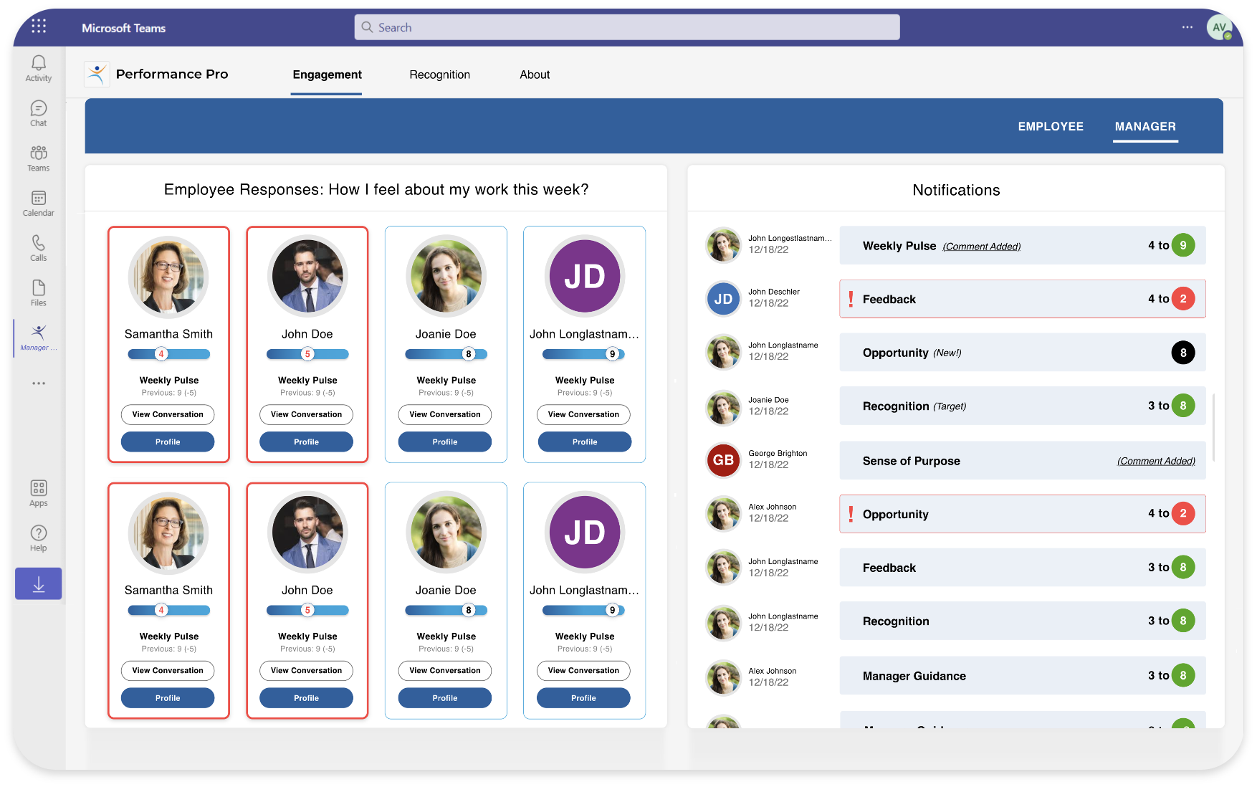The image size is (1257, 787).
Task: Open the AV profile avatar menu
Action: tap(1219, 28)
